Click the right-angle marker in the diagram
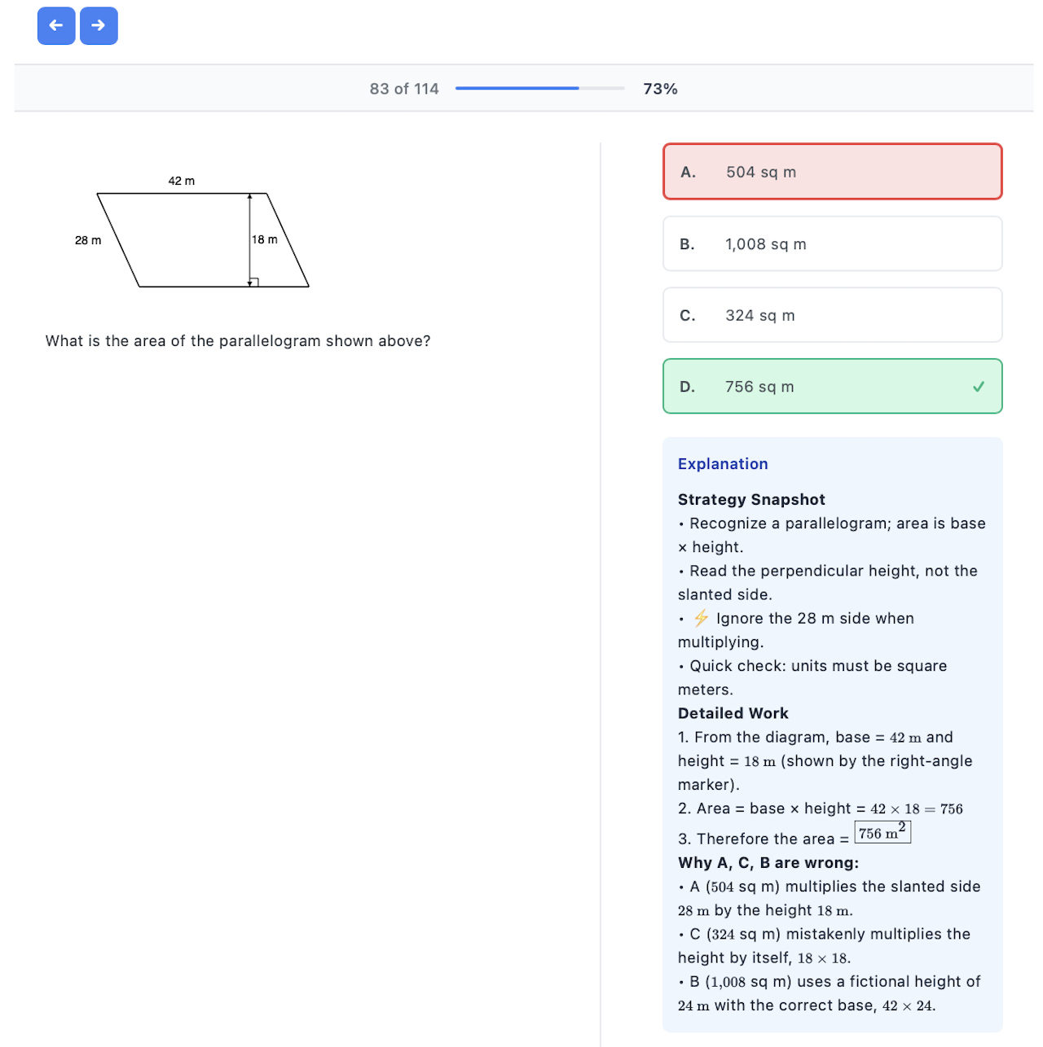The width and height of the screenshot is (1043, 1047). pyautogui.click(x=253, y=281)
